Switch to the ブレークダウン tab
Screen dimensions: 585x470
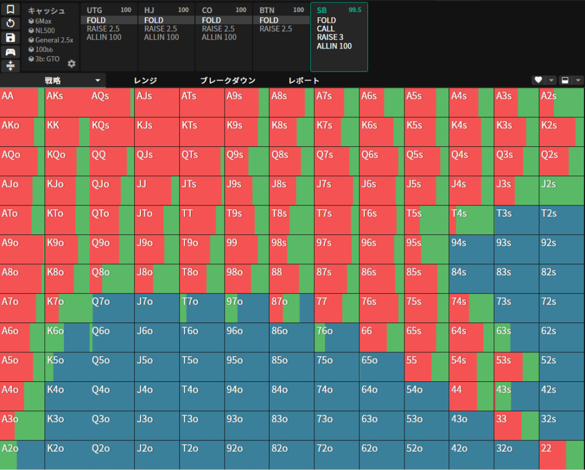tap(227, 81)
